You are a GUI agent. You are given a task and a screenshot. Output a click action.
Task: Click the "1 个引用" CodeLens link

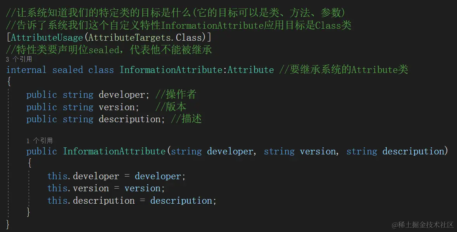pos(39,141)
